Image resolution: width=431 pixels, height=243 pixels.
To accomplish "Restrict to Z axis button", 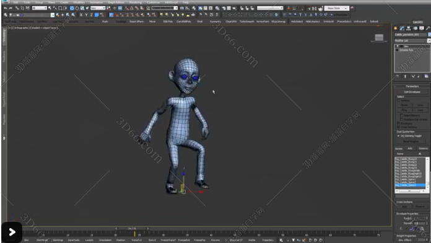I will coord(92,15).
